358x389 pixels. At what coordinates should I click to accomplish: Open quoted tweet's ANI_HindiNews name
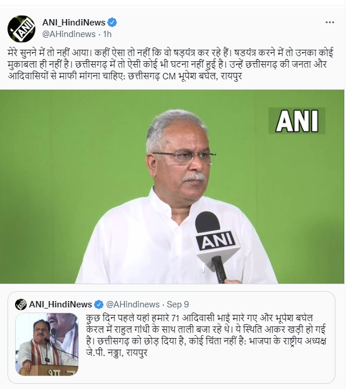(x=61, y=304)
